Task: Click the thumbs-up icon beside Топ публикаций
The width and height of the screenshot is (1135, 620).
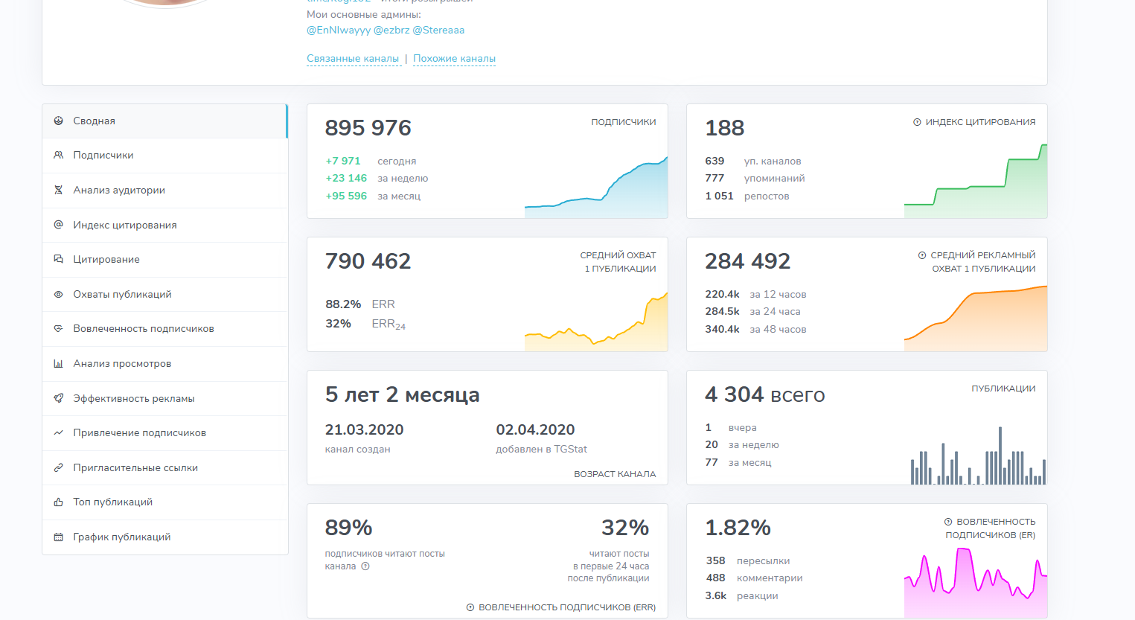Action: [x=59, y=502]
